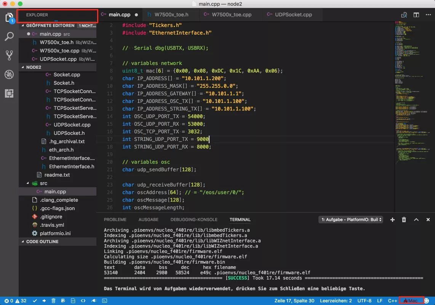Open .gcc-flags.json in the file tree
The image size is (435, 305).
58,208
